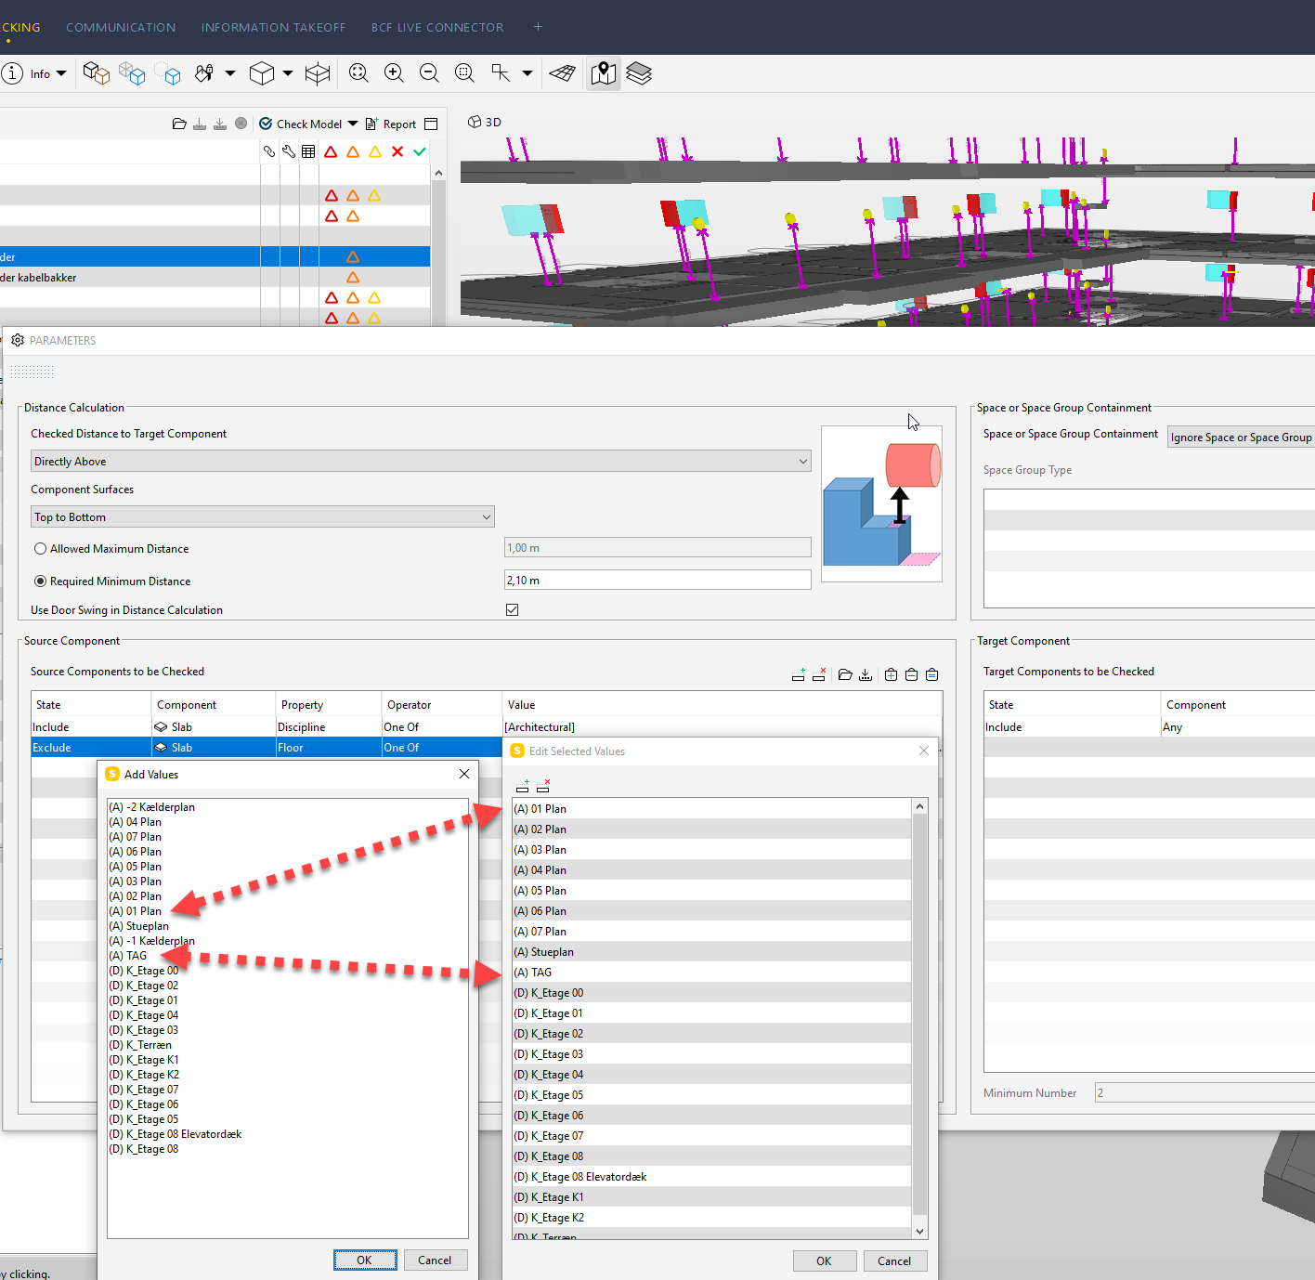Remove row icon in Source Components toolbar
1315x1280 pixels.
(x=819, y=674)
